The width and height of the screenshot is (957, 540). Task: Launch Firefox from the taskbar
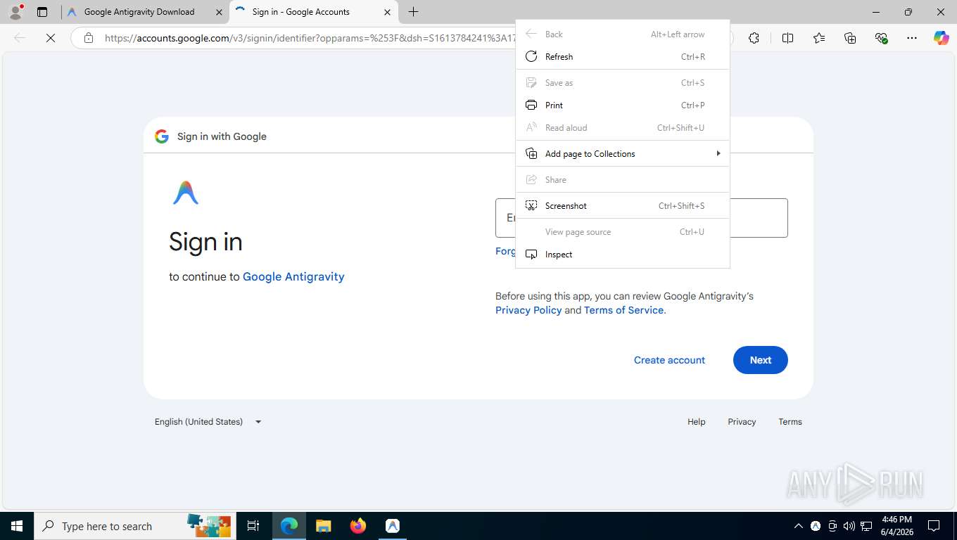[358, 526]
